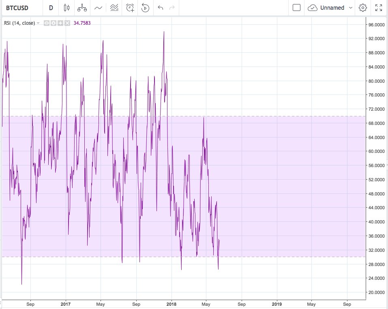Open compare symbols scale icon
The width and height of the screenshot is (388, 309).
pyautogui.click(x=82, y=8)
